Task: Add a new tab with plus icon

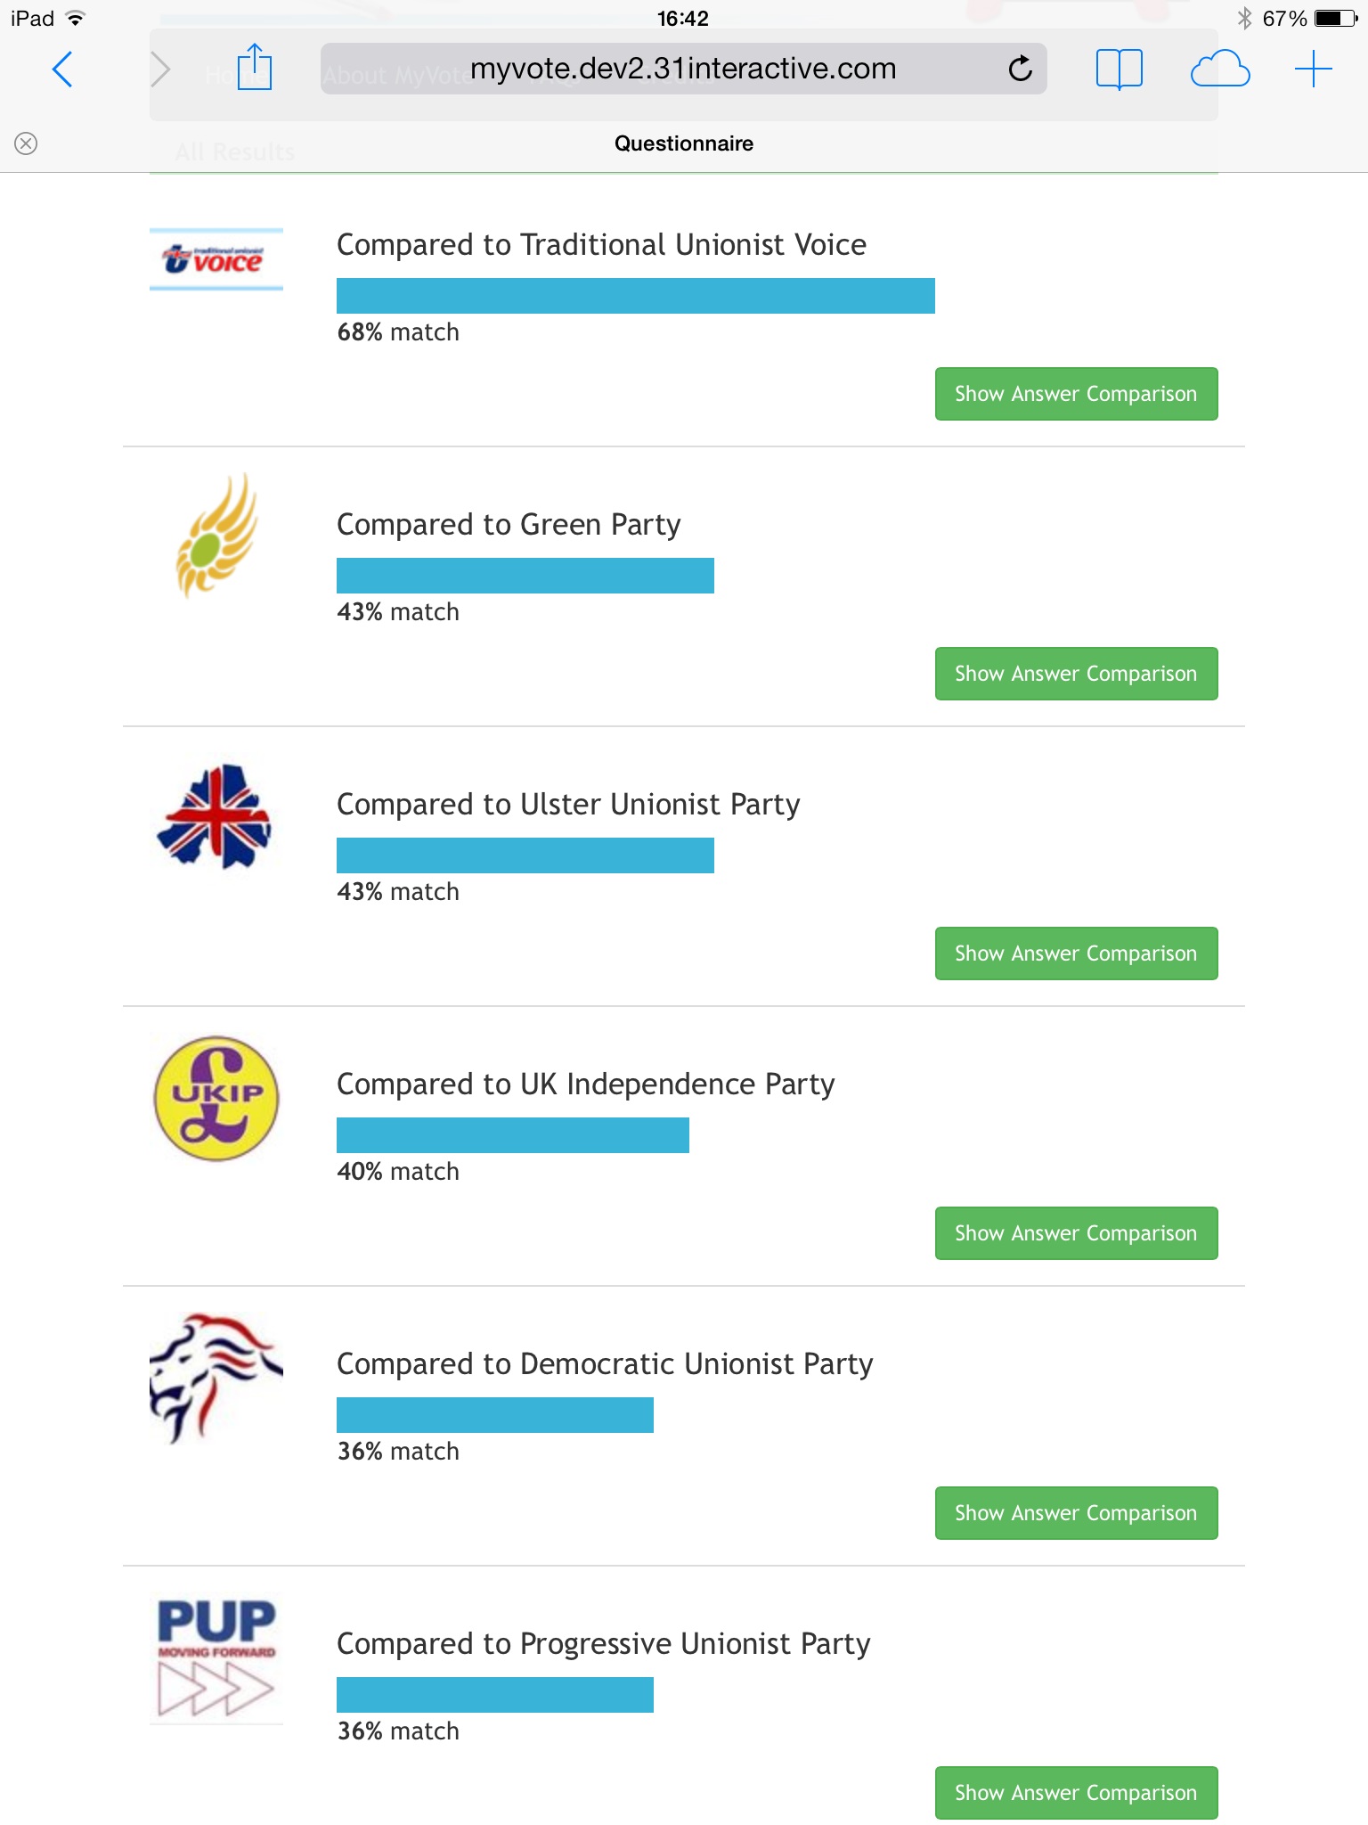Action: [1313, 69]
